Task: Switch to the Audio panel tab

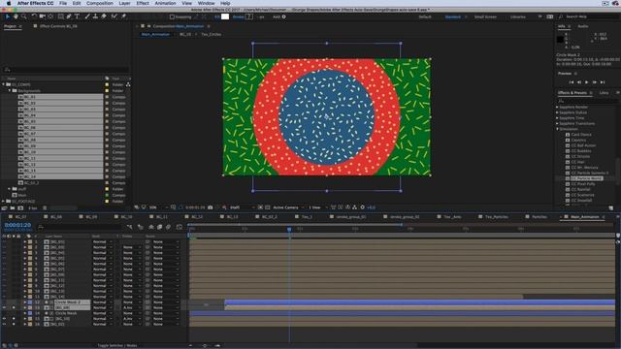Action: pyautogui.click(x=582, y=26)
